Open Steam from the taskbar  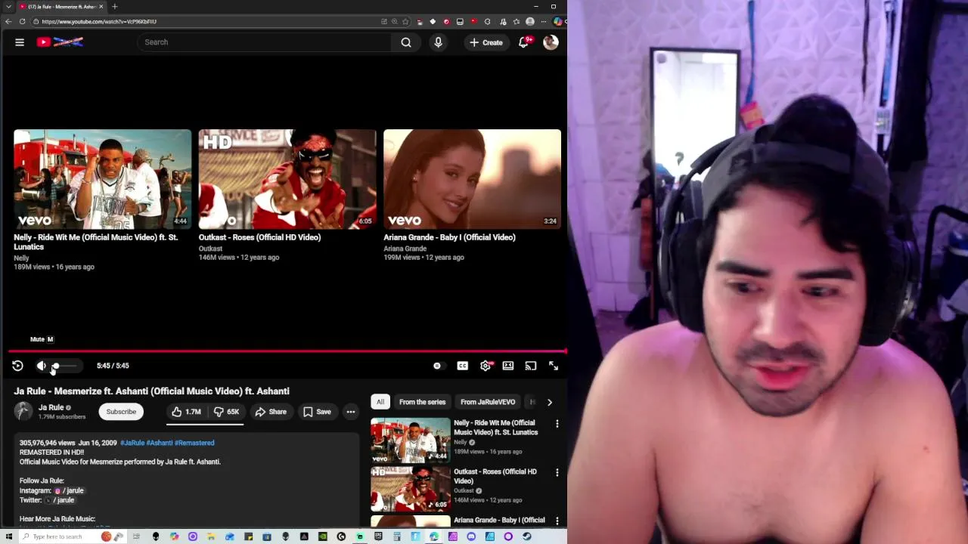pos(527,536)
